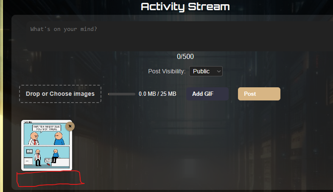The height and width of the screenshot is (192, 333).
Task: Click the chevron arrow on Public selector
Action: 218,72
